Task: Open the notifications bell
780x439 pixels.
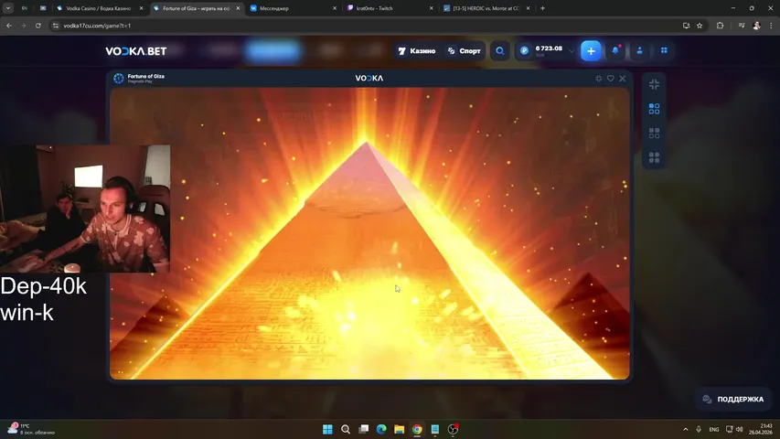Action: (615, 50)
